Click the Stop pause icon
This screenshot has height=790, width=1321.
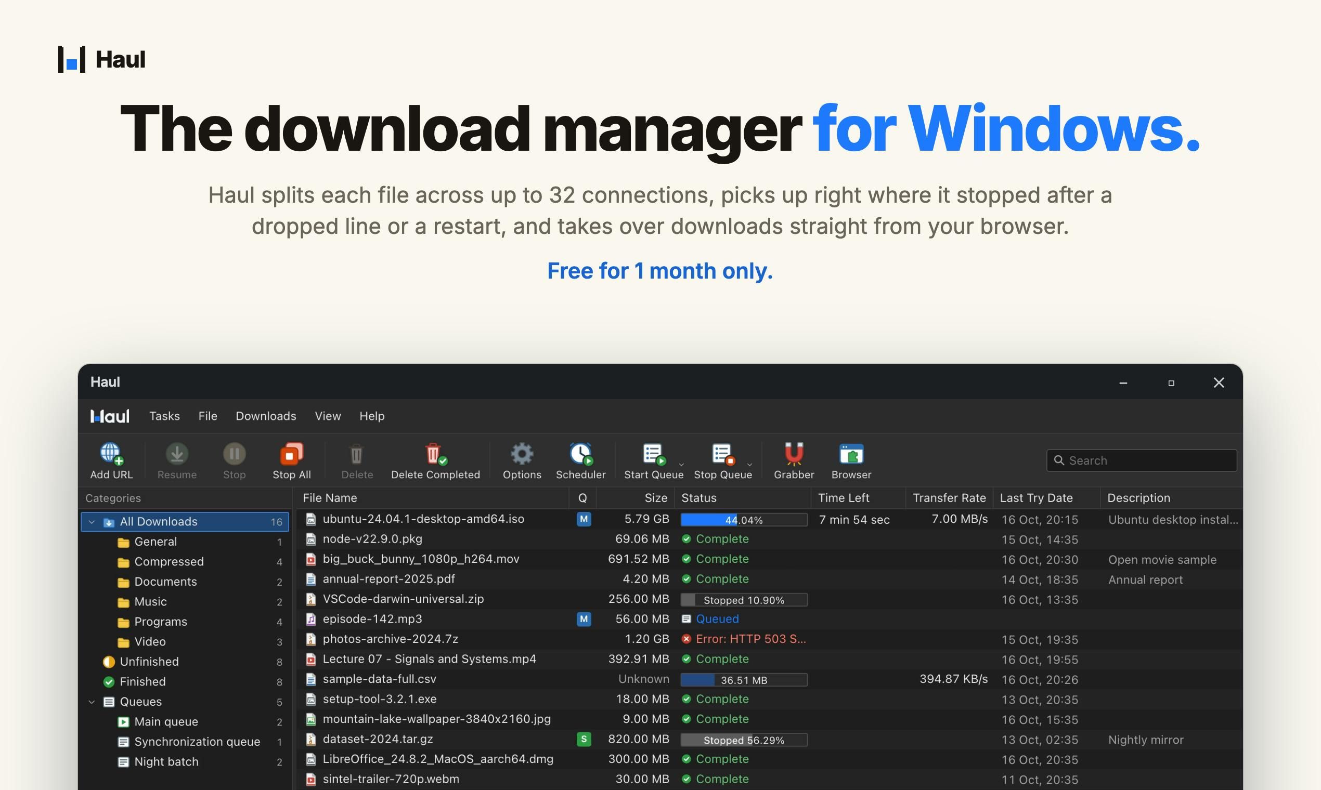(x=235, y=454)
